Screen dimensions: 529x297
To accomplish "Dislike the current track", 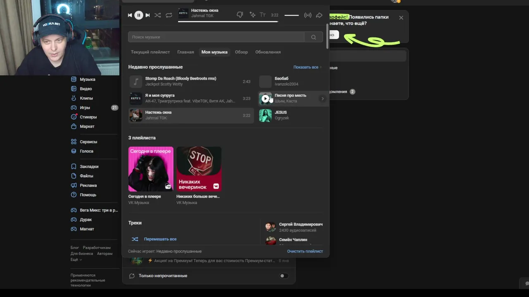I will click(240, 15).
